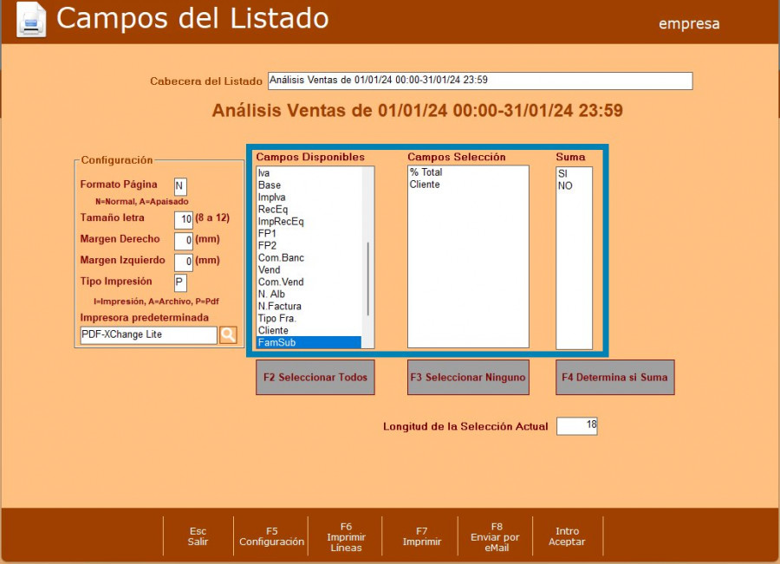Pick '% Total' in Campos Selección

(x=467, y=173)
